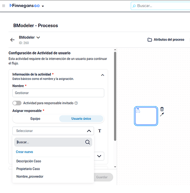Click the panel scrollbar down arrow
This screenshot has width=190, height=193.
click(x=115, y=167)
